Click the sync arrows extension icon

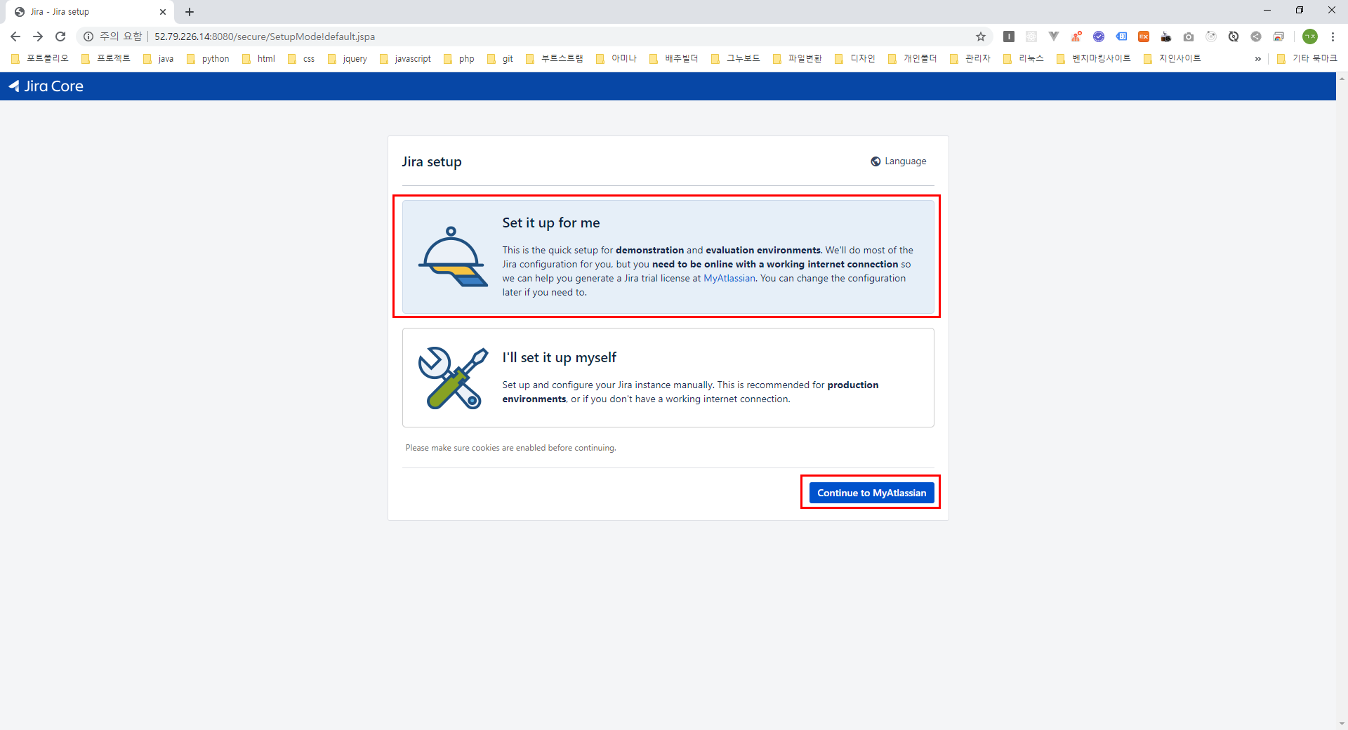[x=1234, y=36]
